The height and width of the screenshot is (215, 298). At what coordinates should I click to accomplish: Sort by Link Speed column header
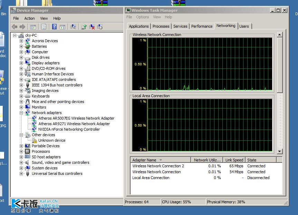234,160
